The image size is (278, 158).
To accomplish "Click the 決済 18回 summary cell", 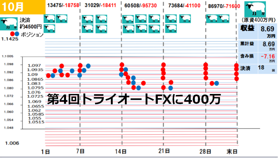I will point(258,69).
